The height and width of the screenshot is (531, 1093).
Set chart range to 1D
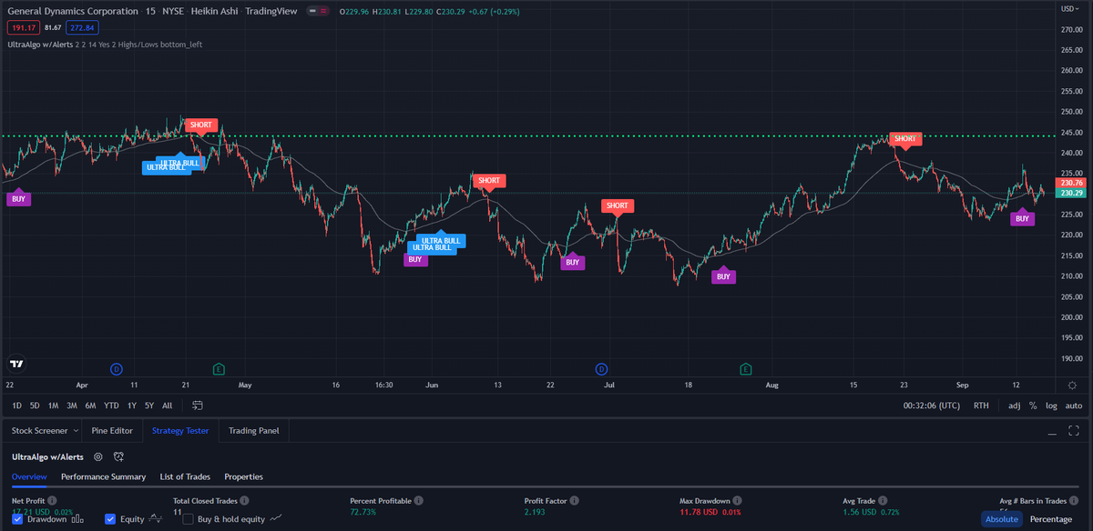[16, 406]
